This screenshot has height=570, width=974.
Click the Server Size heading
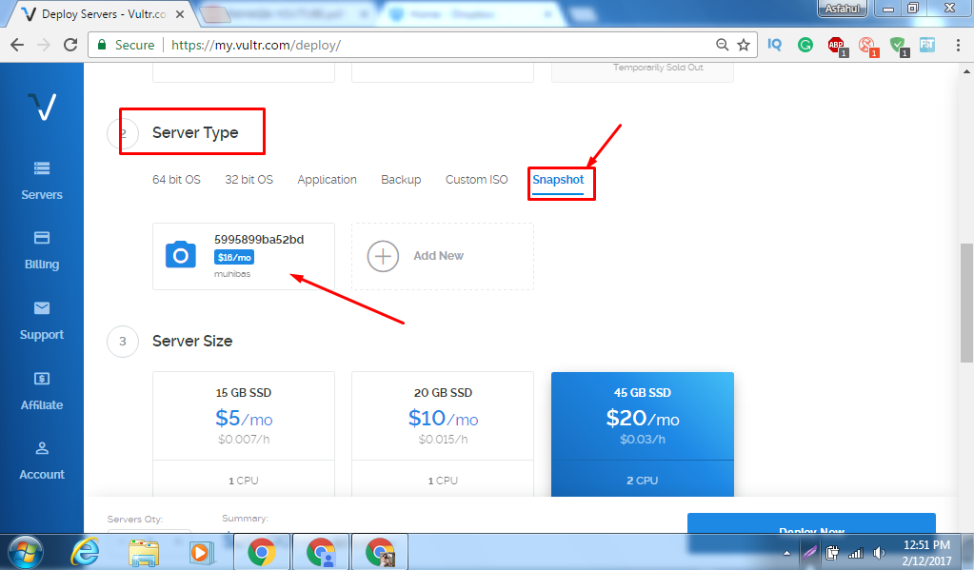tap(192, 341)
